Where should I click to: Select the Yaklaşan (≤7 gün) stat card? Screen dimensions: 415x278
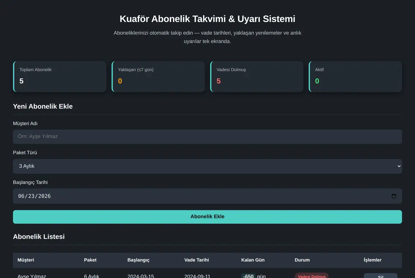(158, 77)
